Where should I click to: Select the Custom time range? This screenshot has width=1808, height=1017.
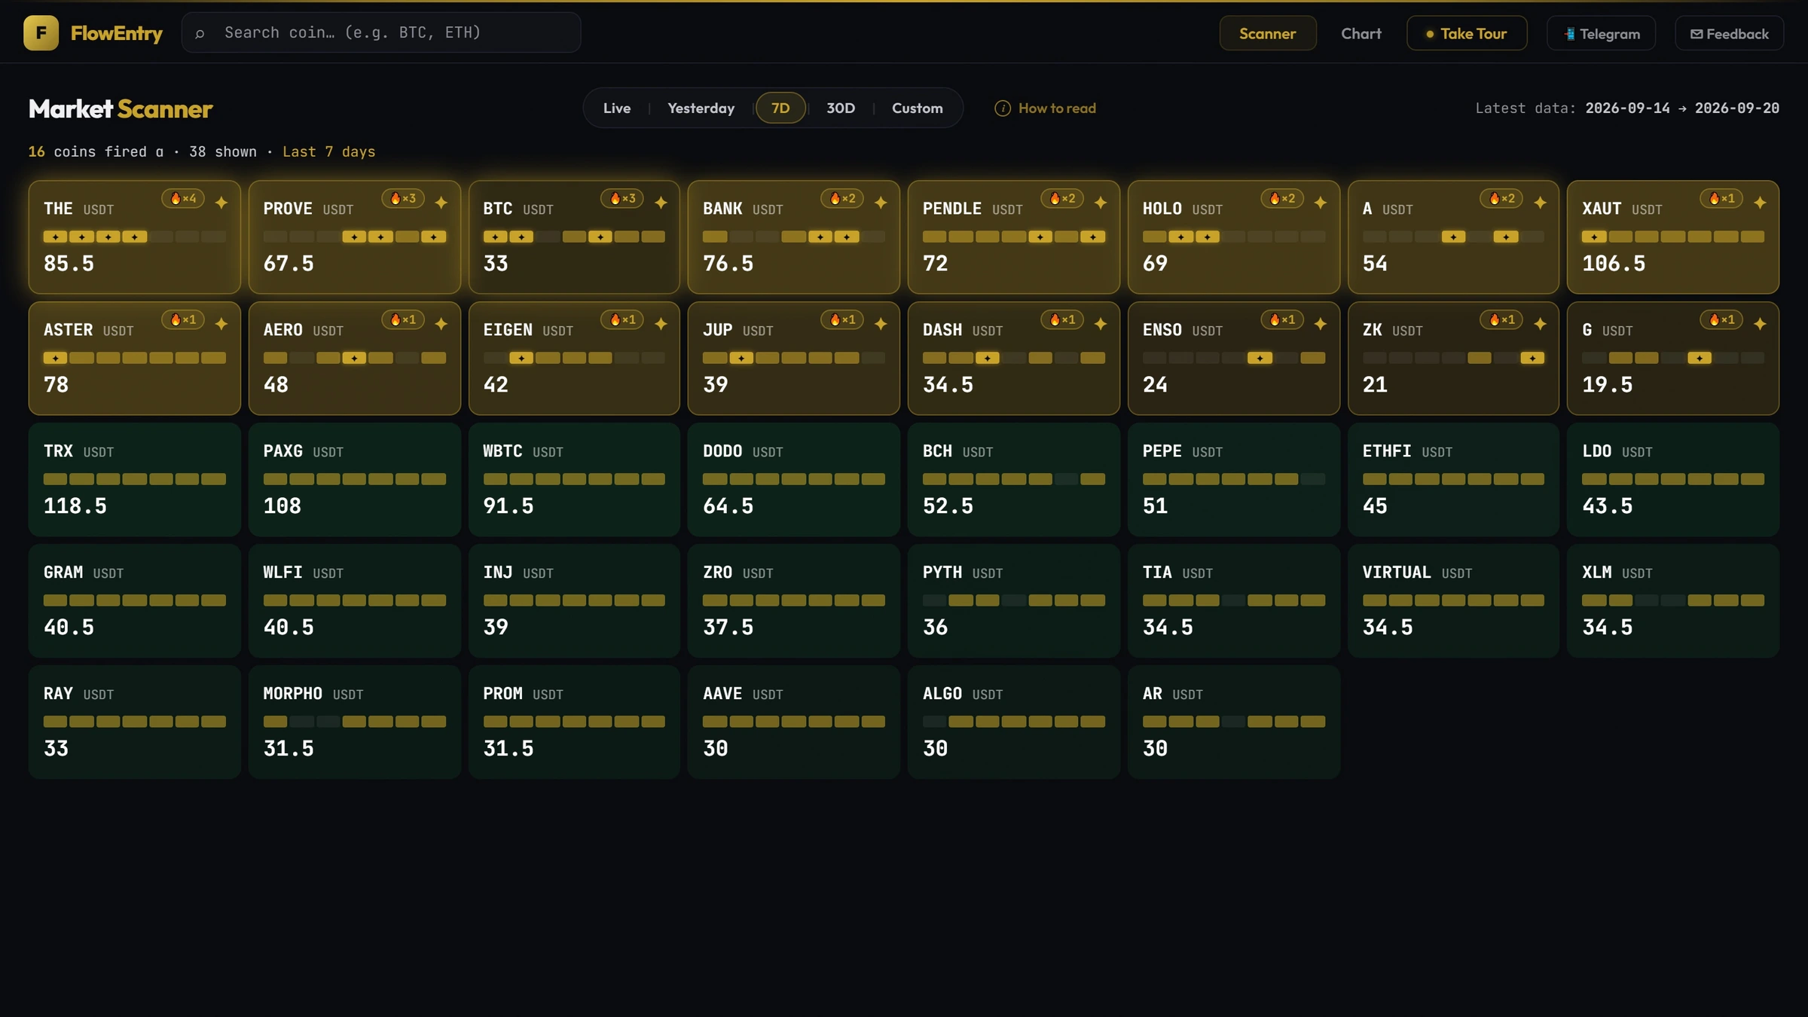pos(917,108)
